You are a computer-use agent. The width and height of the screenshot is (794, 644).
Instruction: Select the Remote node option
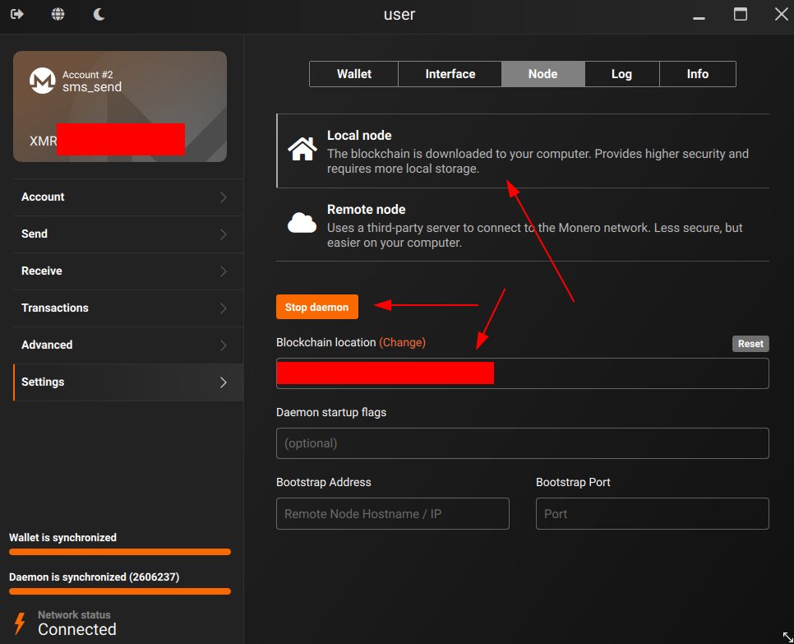pyautogui.click(x=523, y=225)
